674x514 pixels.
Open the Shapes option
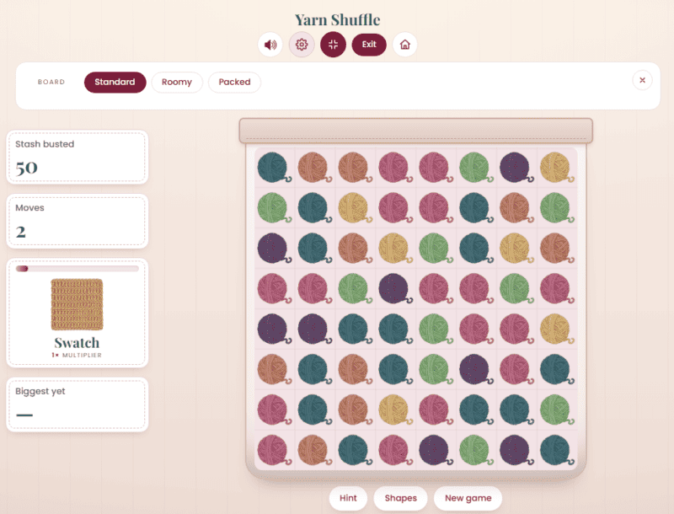coord(401,498)
